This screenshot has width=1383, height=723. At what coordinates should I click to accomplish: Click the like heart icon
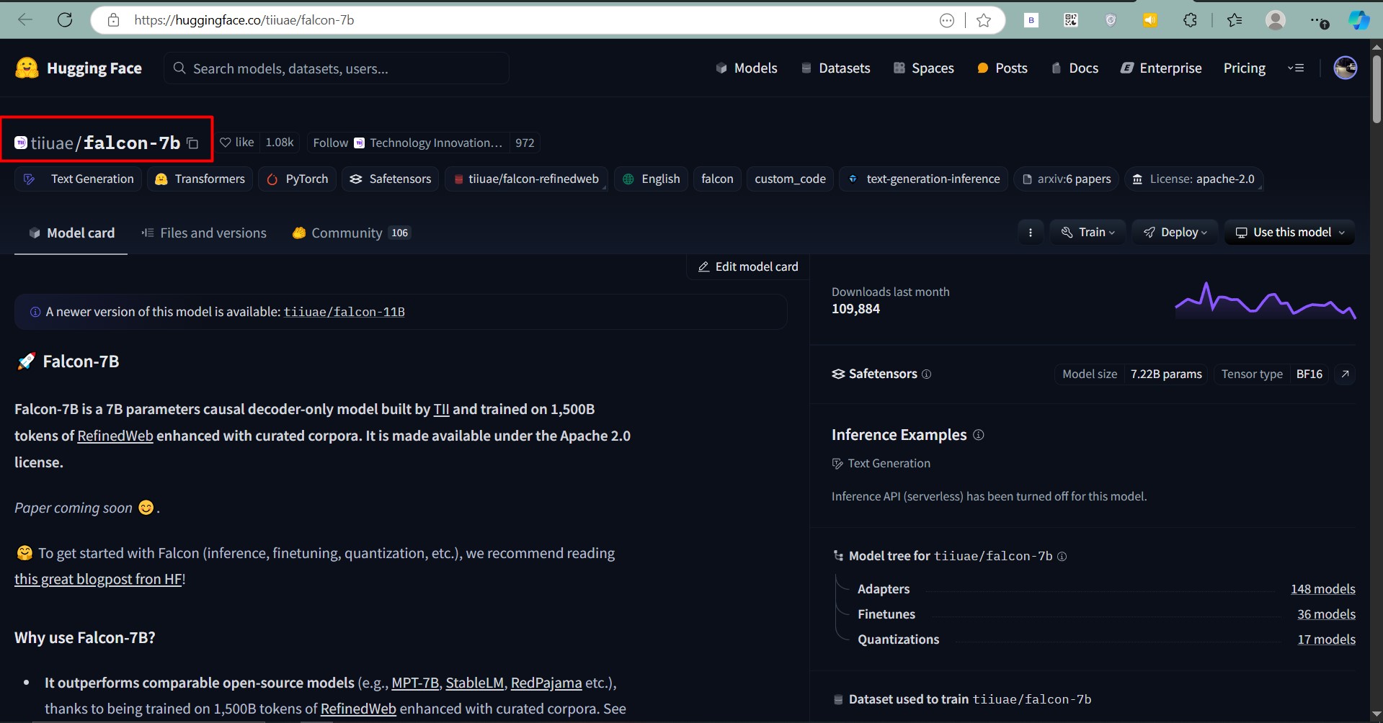click(226, 143)
